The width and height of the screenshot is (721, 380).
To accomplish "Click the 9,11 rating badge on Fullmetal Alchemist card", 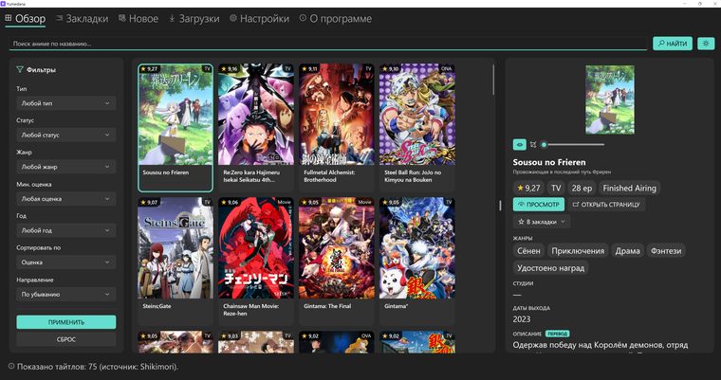I will click(309, 69).
